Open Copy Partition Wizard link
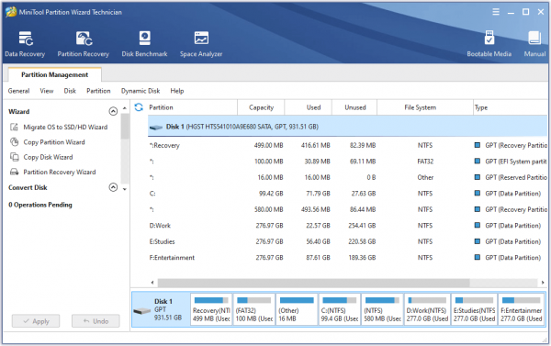This screenshot has width=551, height=346. pos(54,142)
